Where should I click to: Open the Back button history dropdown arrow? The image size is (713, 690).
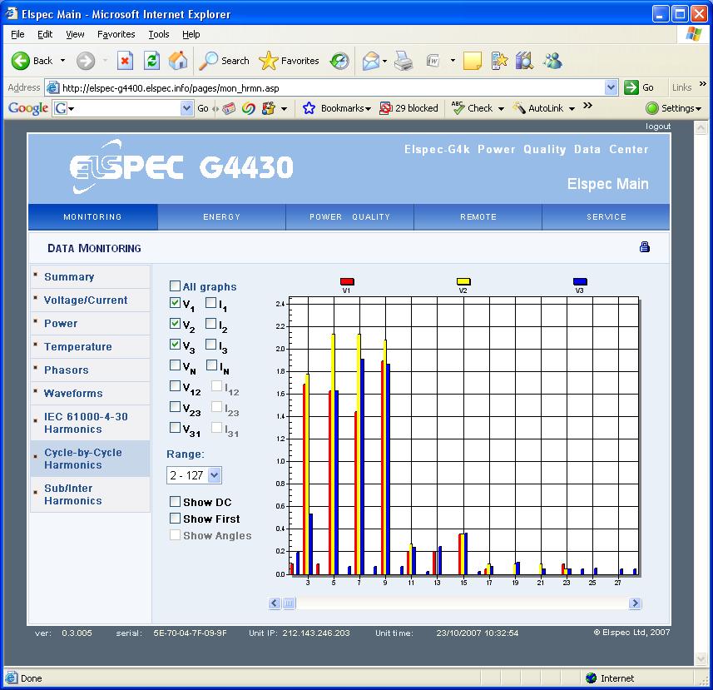tap(62, 61)
